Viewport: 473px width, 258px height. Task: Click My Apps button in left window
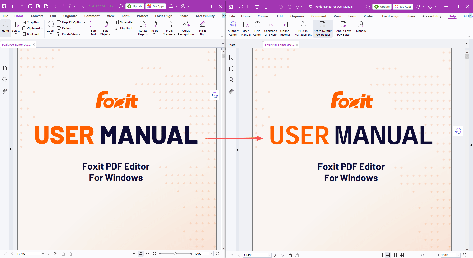tap(156, 6)
